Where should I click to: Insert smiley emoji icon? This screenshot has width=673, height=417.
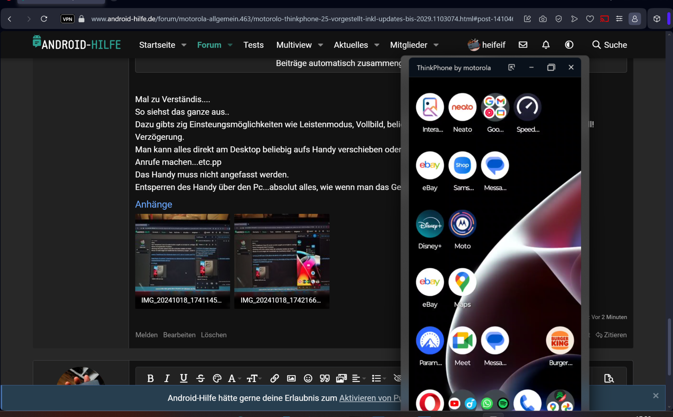click(308, 378)
